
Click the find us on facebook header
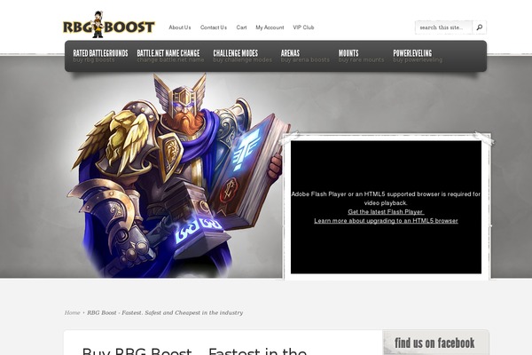pyautogui.click(x=434, y=343)
